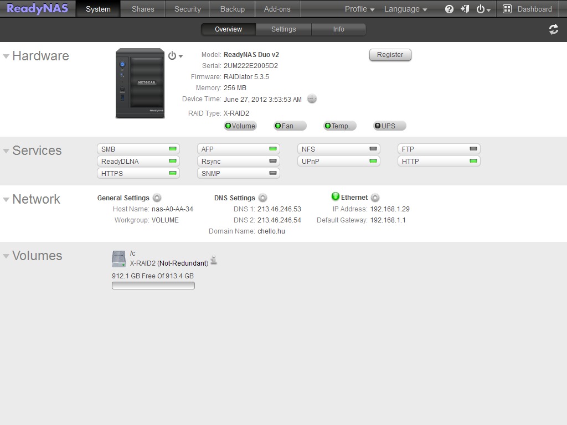Viewport: 567px width, 425px height.
Task: Click model name ReadyNAS Duo v2
Action: pos(251,55)
